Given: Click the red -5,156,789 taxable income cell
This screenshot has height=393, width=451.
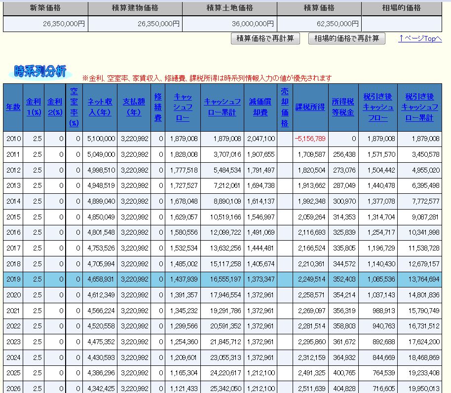Looking at the screenshot, I should click(310, 139).
